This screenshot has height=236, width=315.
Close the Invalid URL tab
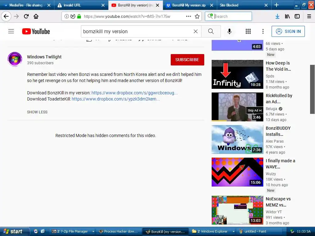tap(103, 5)
